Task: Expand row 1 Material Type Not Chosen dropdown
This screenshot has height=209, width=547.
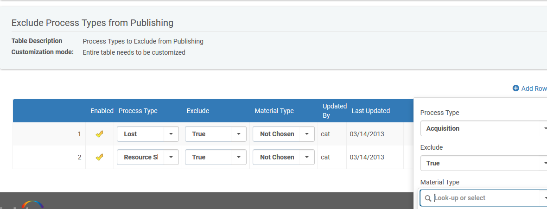Action: tap(283, 134)
